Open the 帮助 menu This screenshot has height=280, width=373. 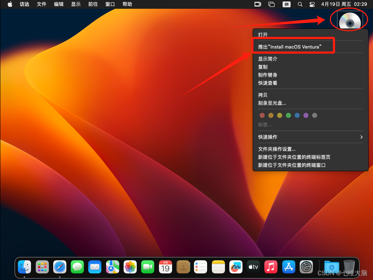127,4
